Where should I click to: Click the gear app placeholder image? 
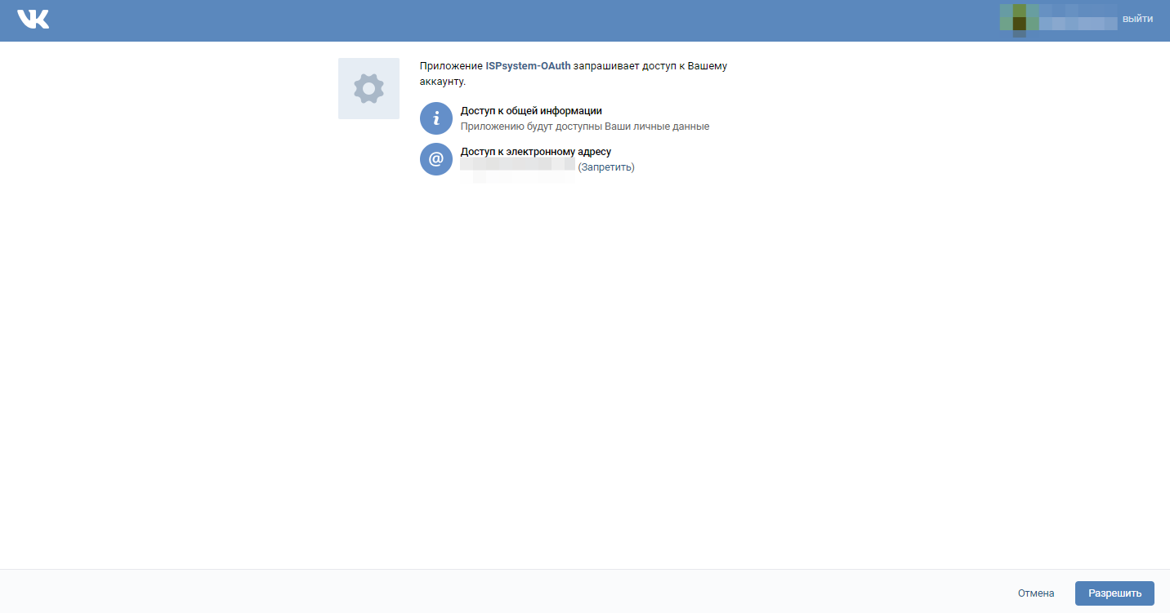point(368,88)
